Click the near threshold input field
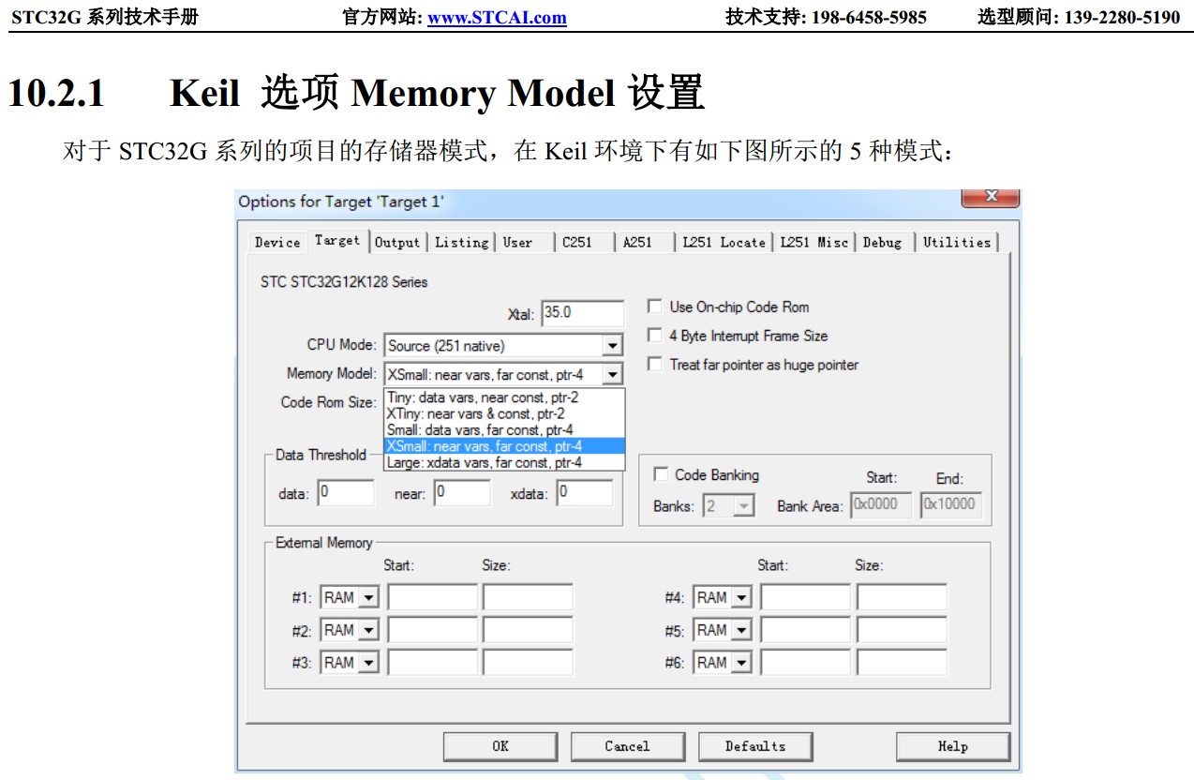 pyautogui.click(x=462, y=493)
